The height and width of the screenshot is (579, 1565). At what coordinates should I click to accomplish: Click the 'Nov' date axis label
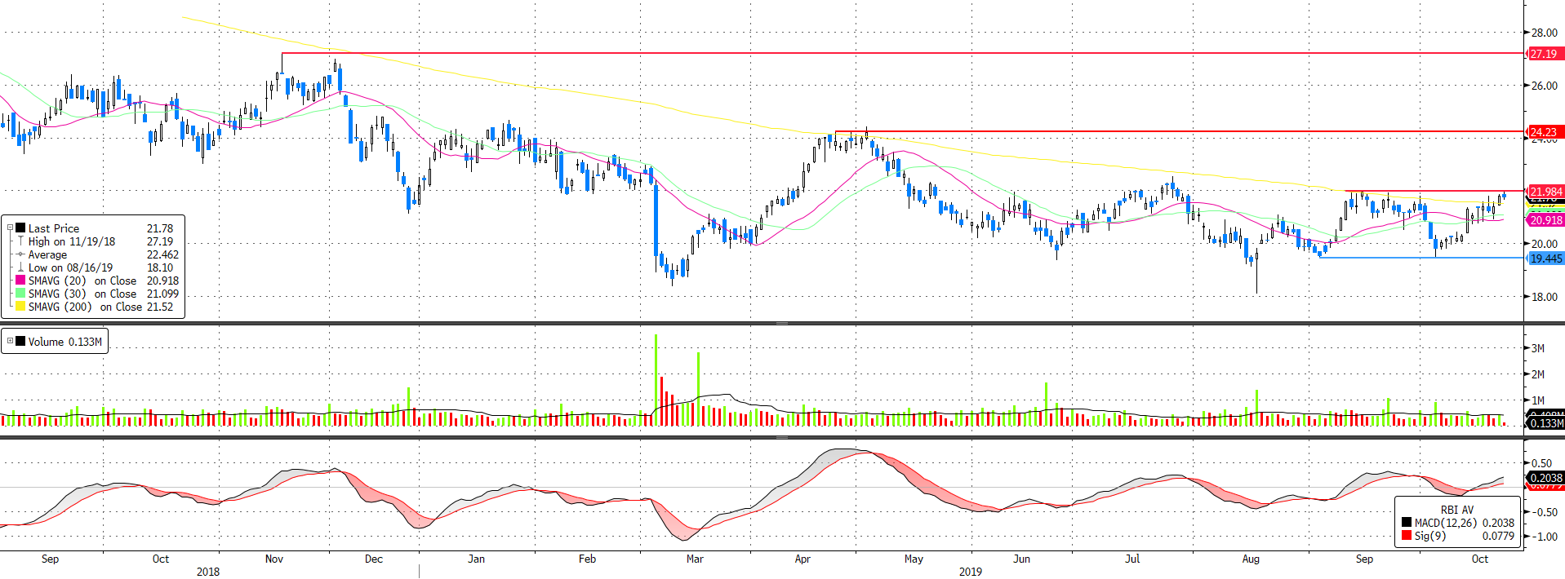point(274,559)
